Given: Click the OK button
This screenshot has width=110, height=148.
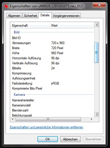Looking at the screenshot, I should (x=48, y=139).
